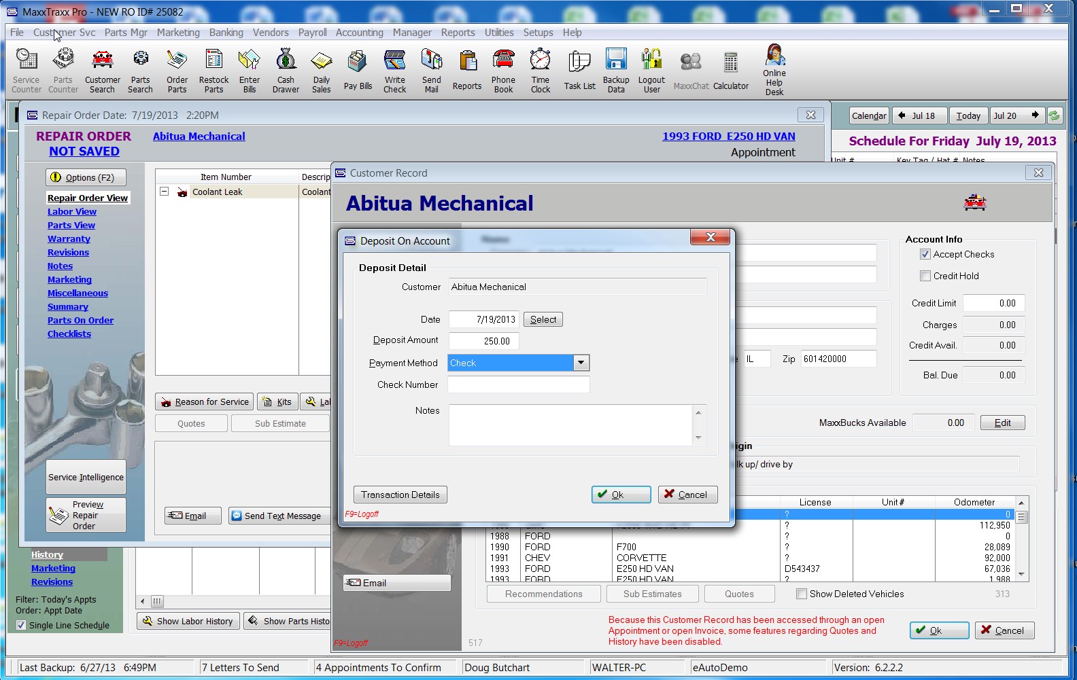This screenshot has width=1077, height=680.
Task: Open Daily Sales toolbar icon
Action: pos(322,71)
